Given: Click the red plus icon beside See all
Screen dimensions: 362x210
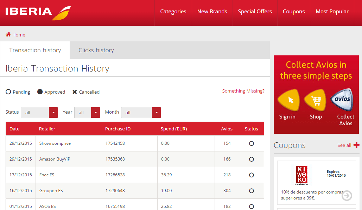Looking at the screenshot, I should point(356,145).
